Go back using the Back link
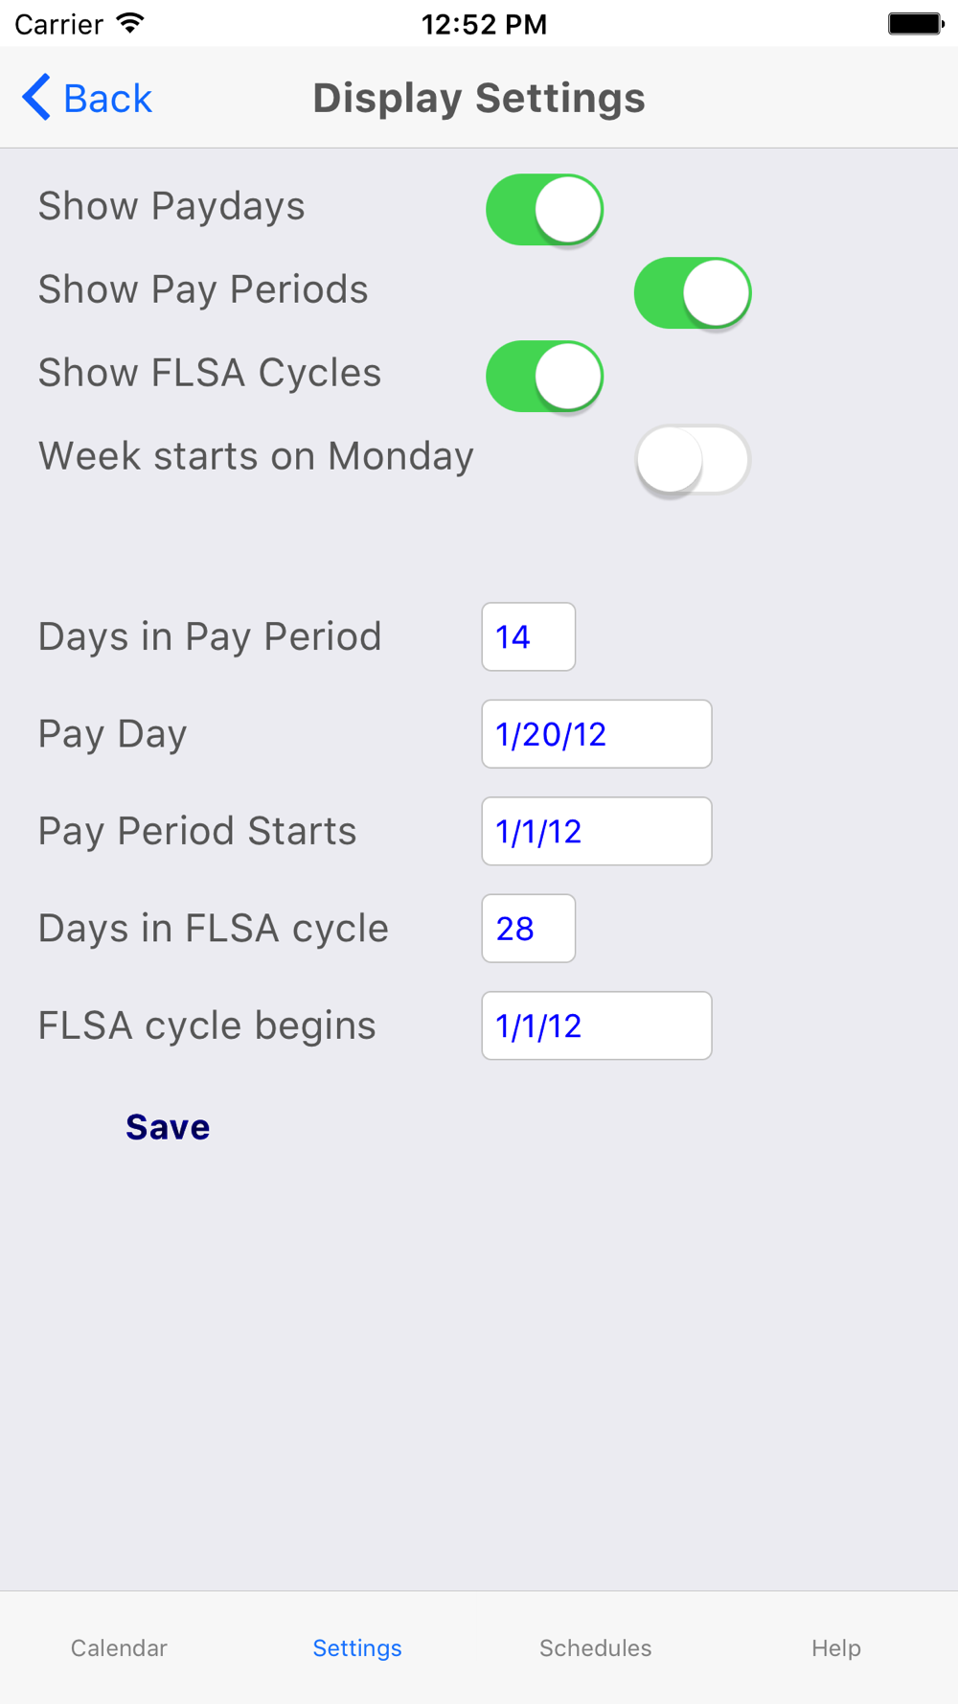The width and height of the screenshot is (958, 1704). tap(107, 98)
